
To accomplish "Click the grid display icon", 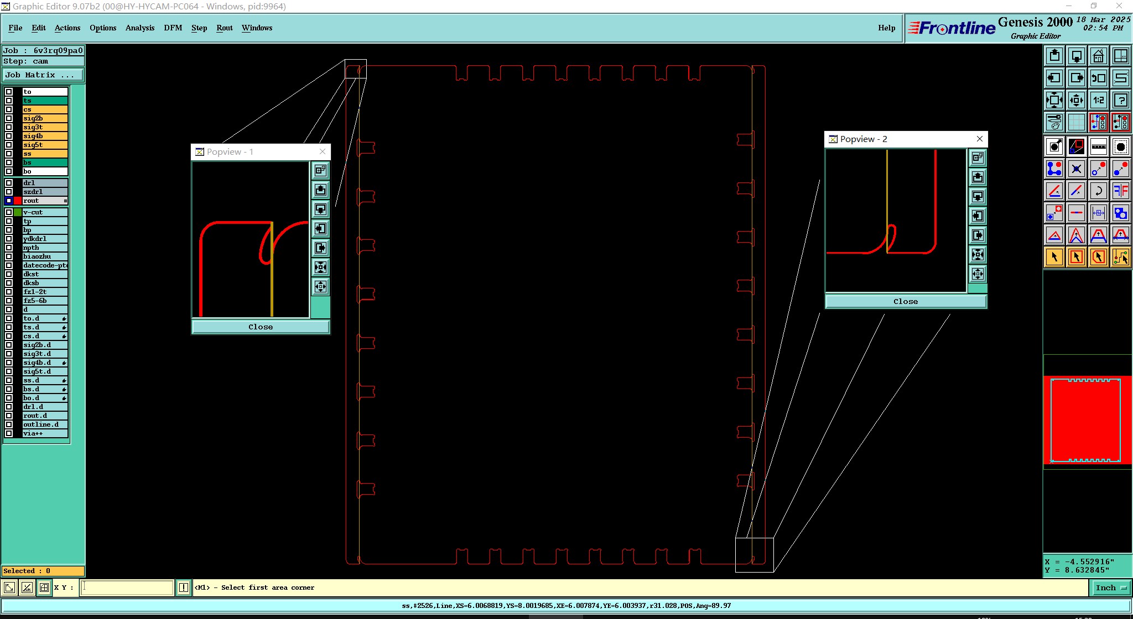I will pos(1076,122).
